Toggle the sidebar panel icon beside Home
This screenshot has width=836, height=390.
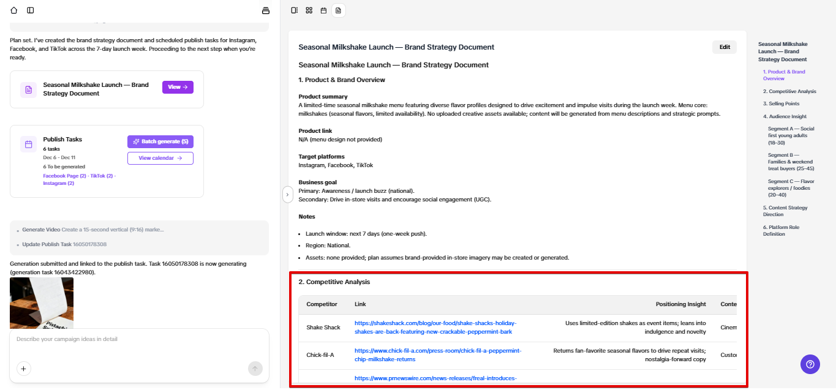tap(29, 10)
